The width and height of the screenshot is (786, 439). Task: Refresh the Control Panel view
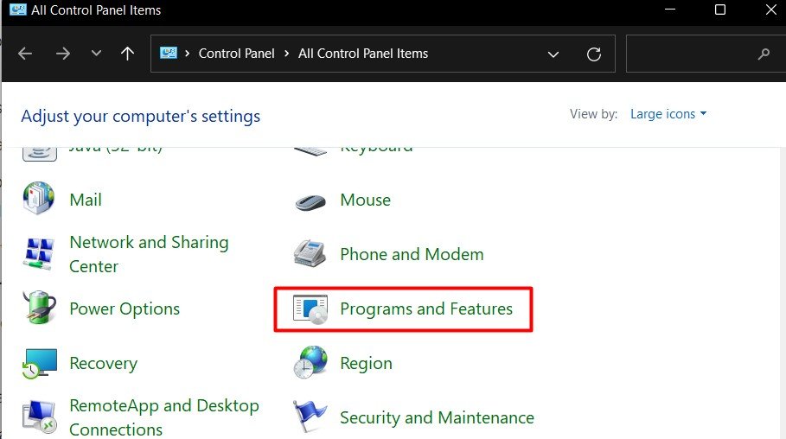(594, 54)
